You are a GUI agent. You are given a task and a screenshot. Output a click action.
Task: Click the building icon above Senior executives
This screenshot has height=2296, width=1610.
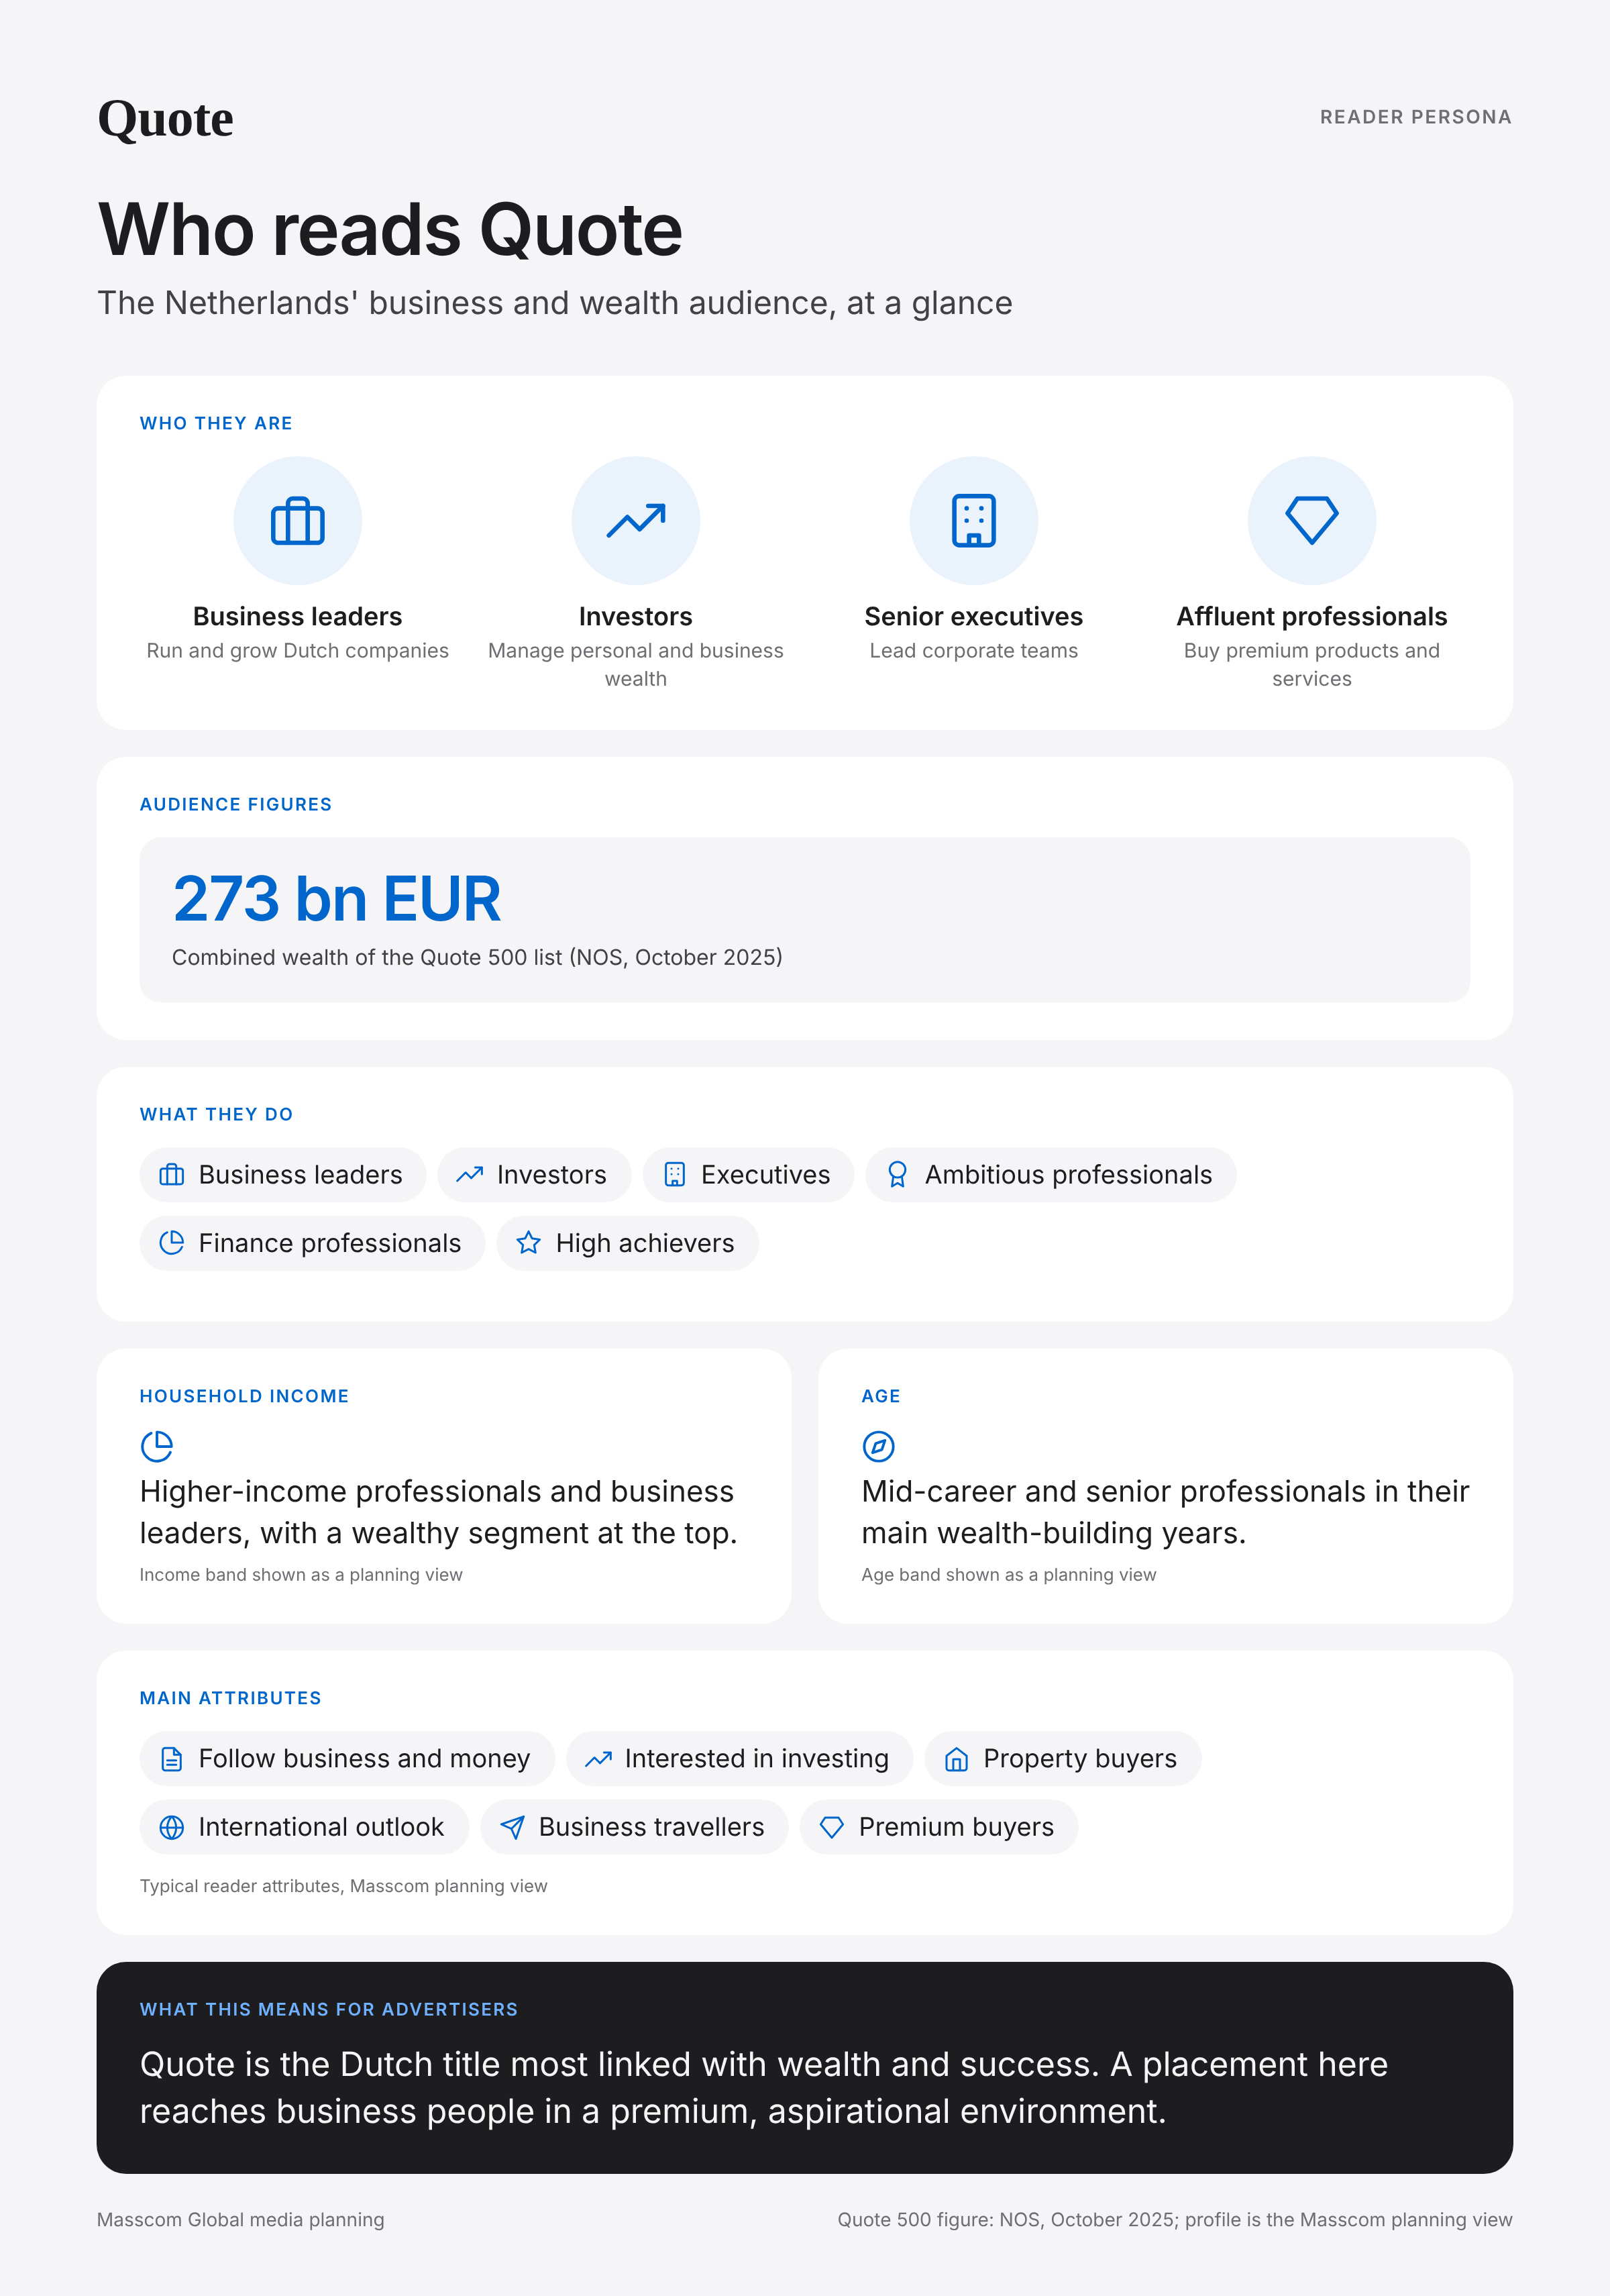(974, 521)
